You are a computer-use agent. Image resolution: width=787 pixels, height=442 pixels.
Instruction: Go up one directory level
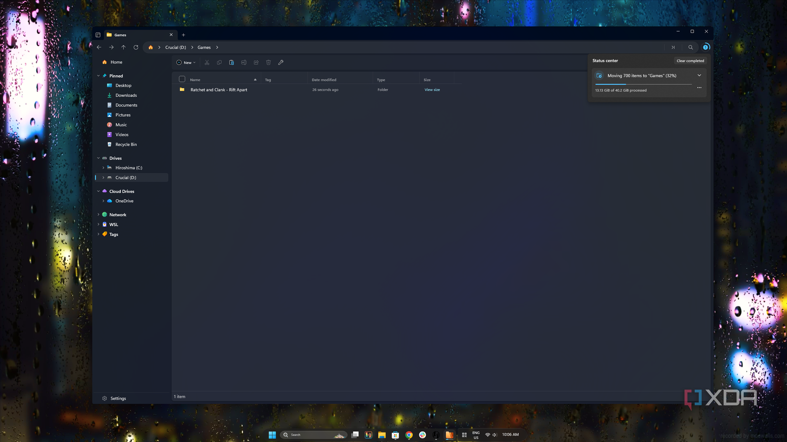(x=124, y=47)
